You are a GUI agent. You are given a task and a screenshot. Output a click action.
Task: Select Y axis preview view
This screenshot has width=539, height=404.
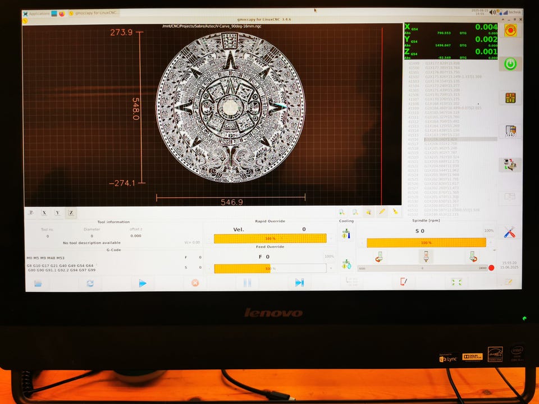57,213
